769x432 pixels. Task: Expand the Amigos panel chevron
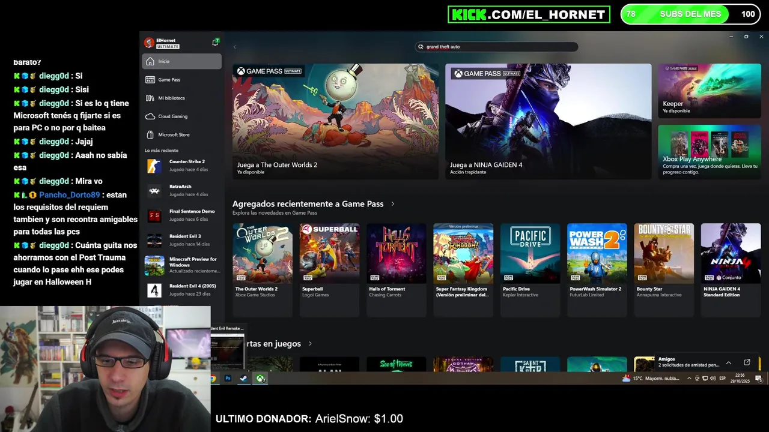728,362
